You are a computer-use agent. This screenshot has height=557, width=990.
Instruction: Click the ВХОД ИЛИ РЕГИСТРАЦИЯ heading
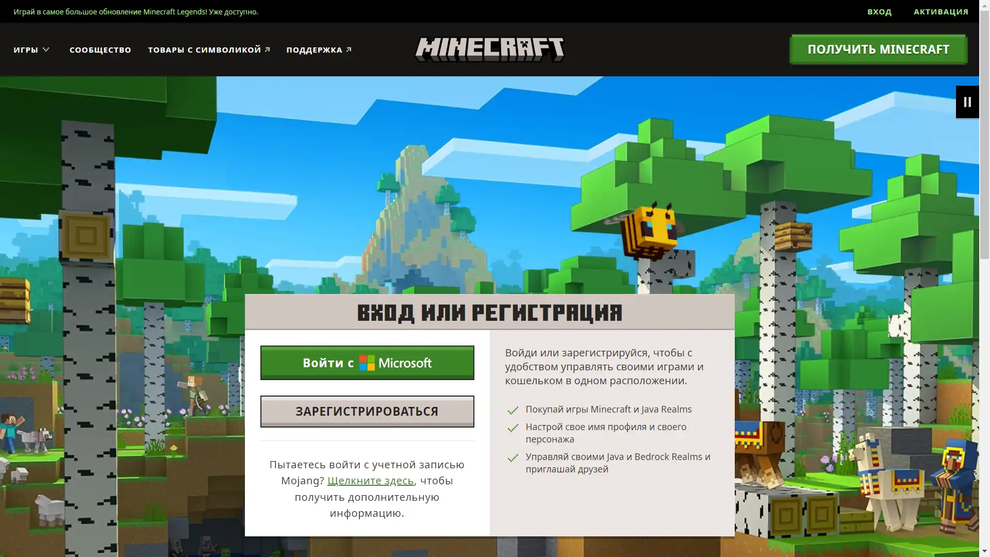[489, 313]
